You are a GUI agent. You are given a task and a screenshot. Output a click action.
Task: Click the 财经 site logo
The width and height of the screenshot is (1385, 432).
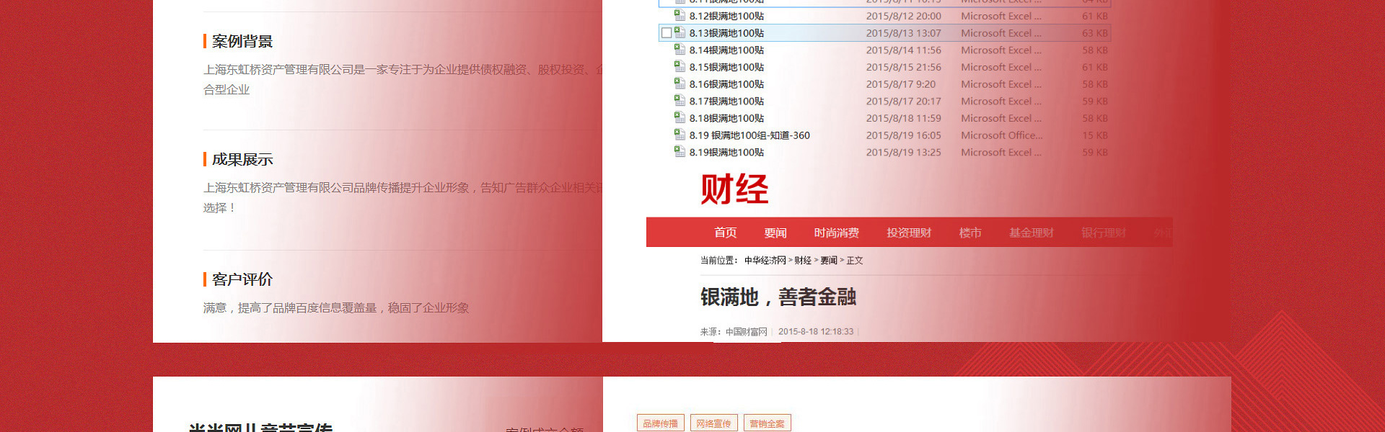[x=734, y=189]
